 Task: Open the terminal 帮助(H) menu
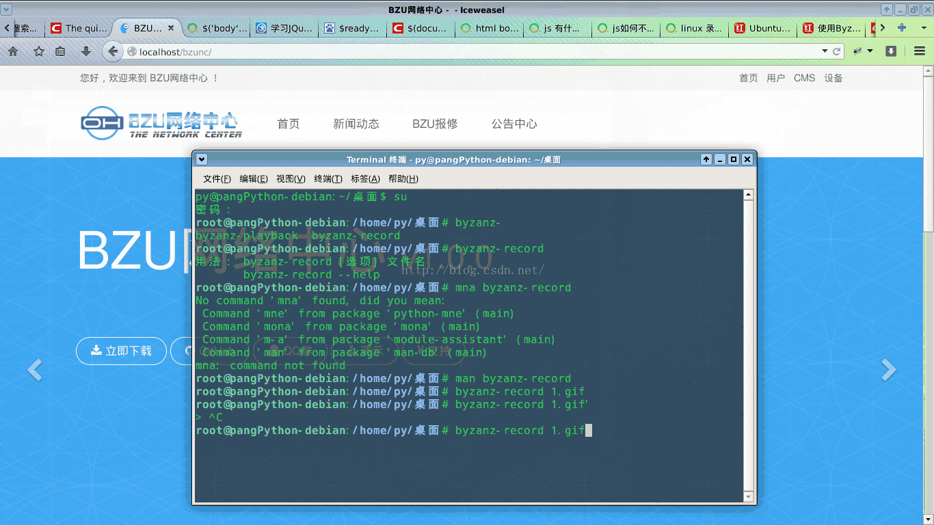point(403,179)
